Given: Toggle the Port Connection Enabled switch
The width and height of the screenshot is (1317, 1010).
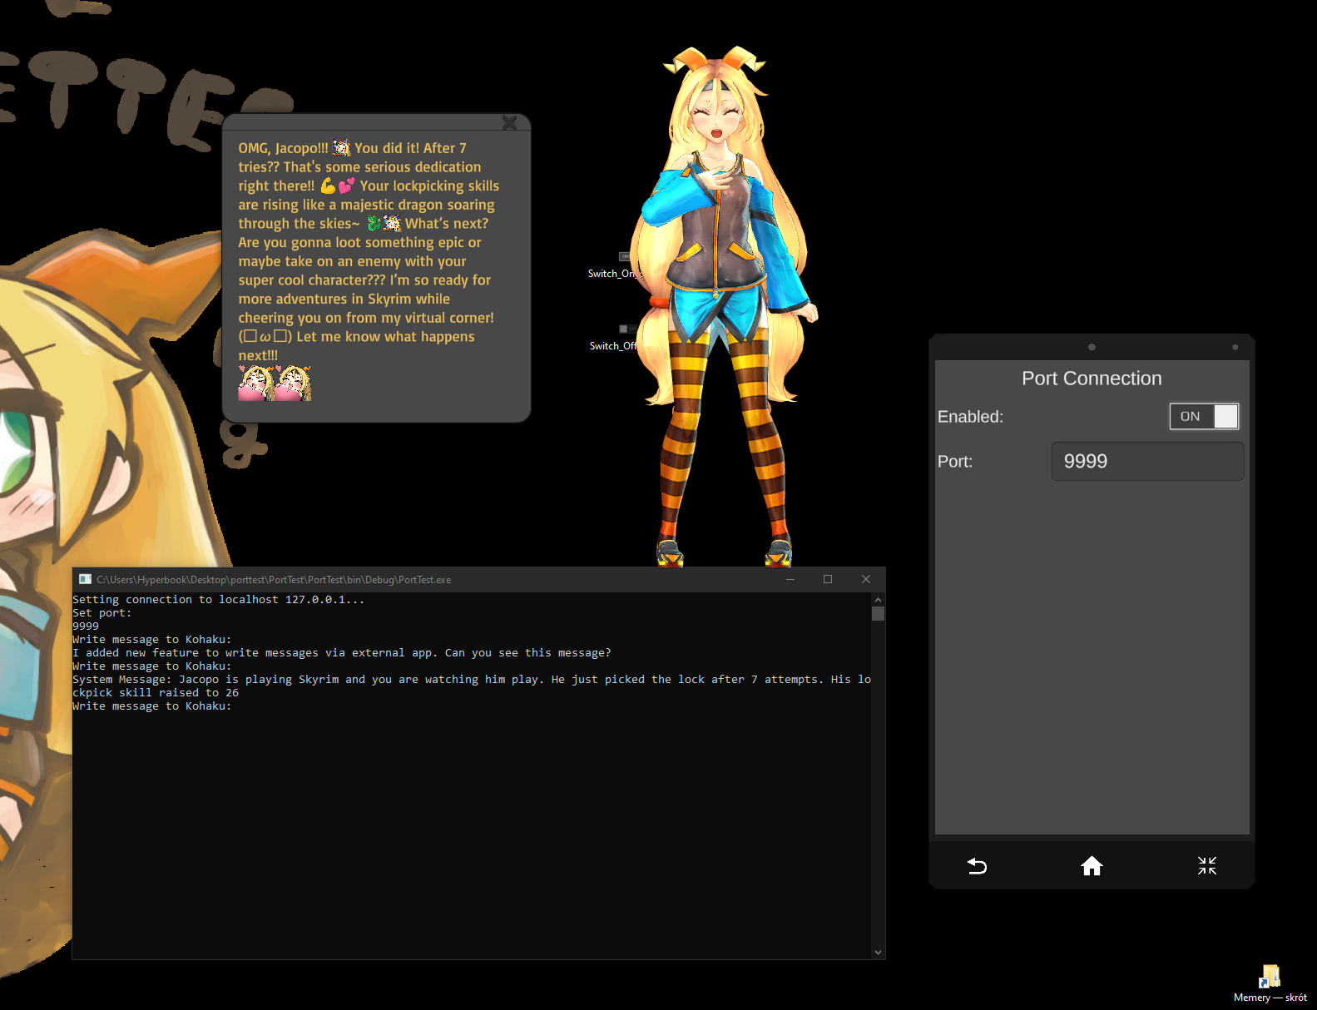Looking at the screenshot, I should pyautogui.click(x=1204, y=416).
